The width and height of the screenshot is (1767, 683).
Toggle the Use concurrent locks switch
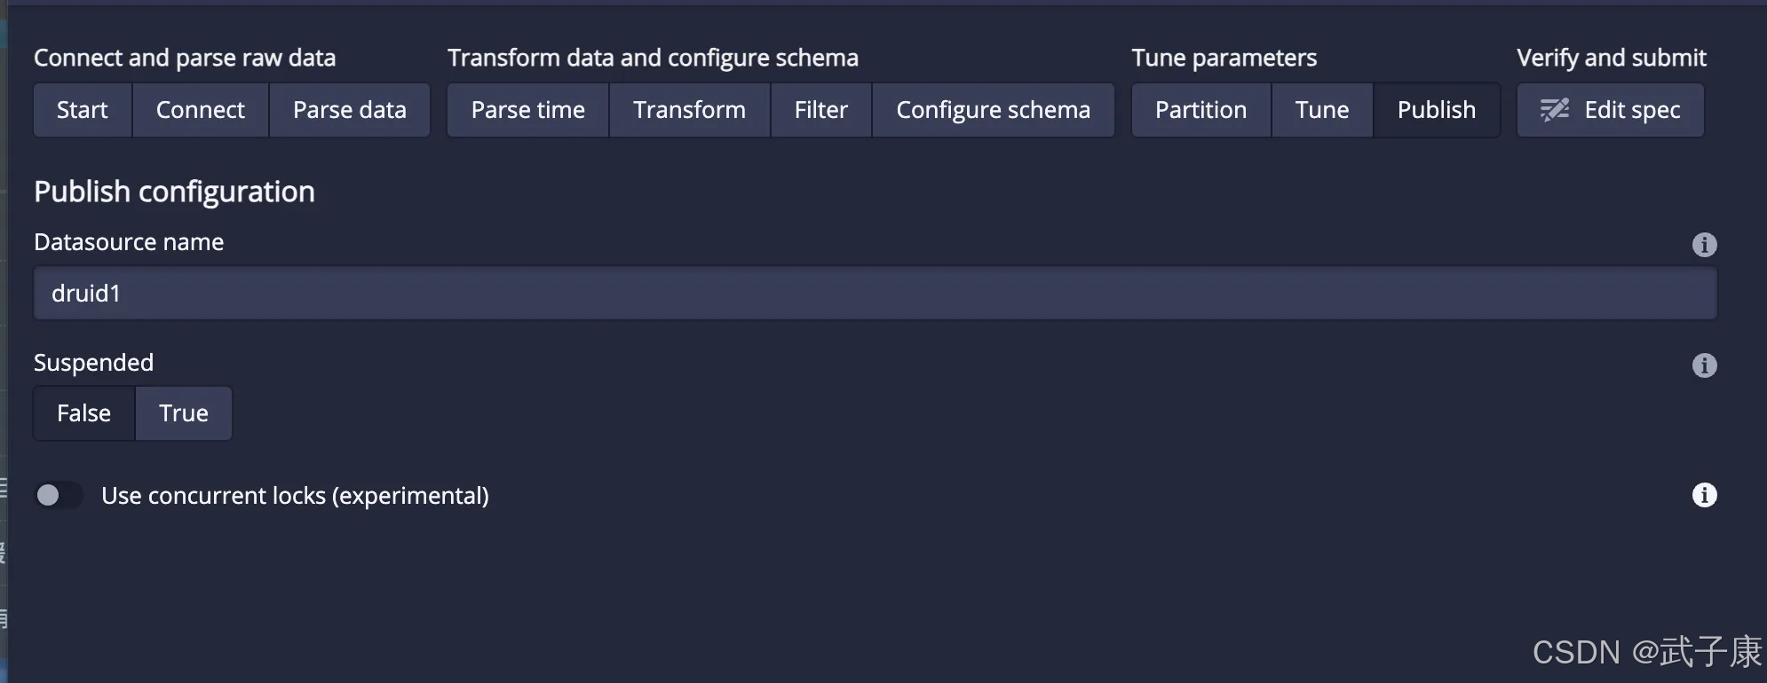point(58,495)
